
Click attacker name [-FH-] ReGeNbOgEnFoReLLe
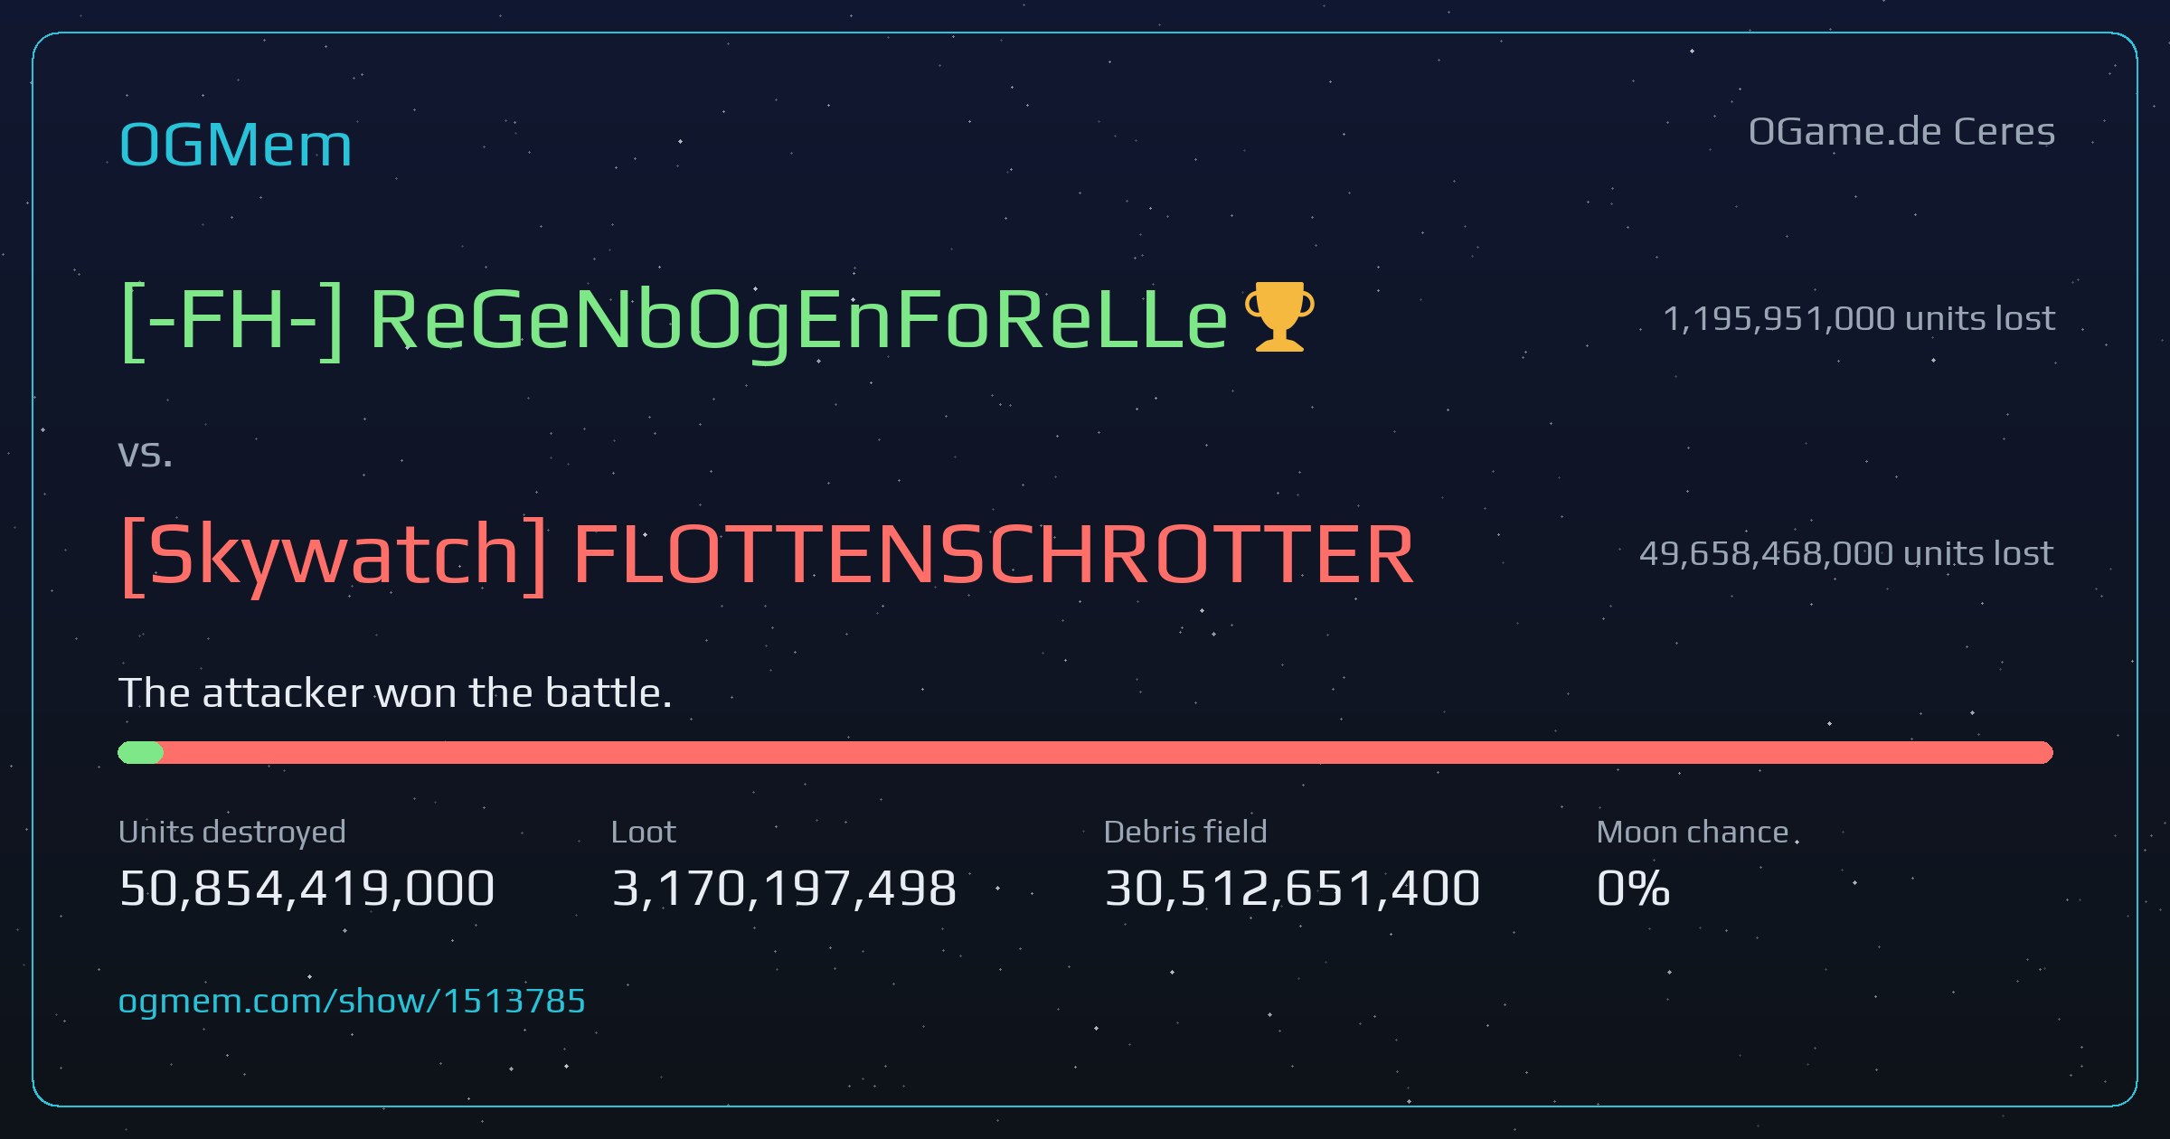click(x=674, y=320)
